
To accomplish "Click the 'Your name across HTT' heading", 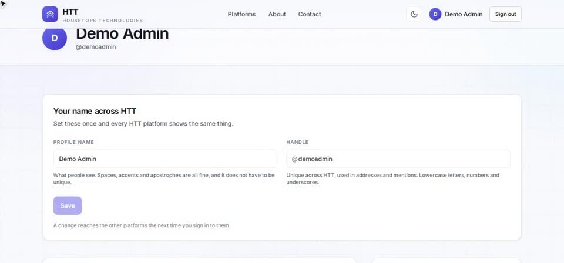I will point(95,111).
